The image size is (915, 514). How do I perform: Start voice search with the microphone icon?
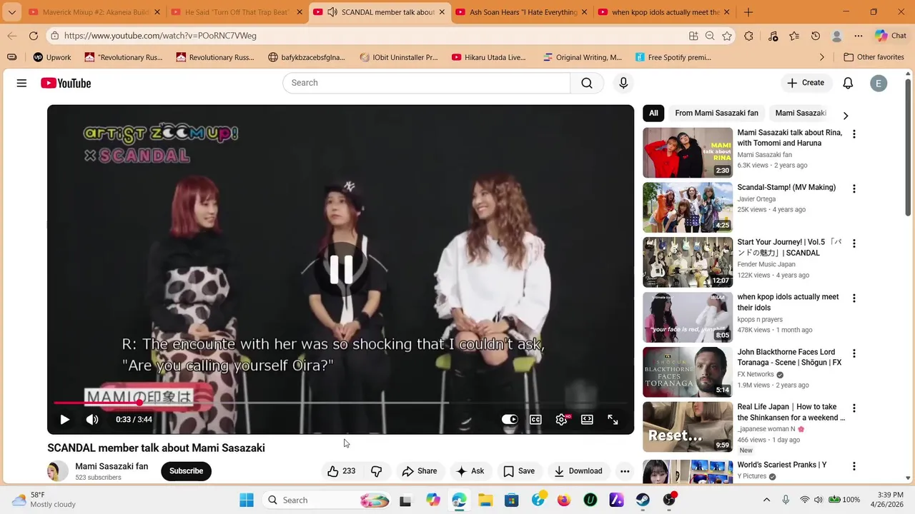point(623,83)
